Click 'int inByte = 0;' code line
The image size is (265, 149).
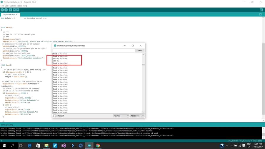[8, 18]
